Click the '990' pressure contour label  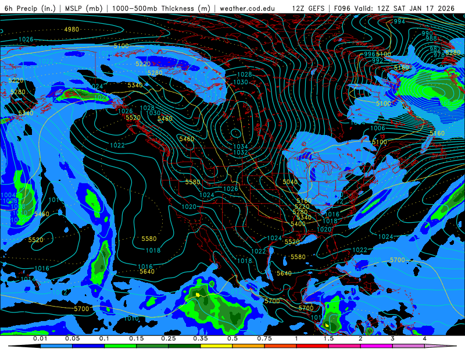coord(427,34)
